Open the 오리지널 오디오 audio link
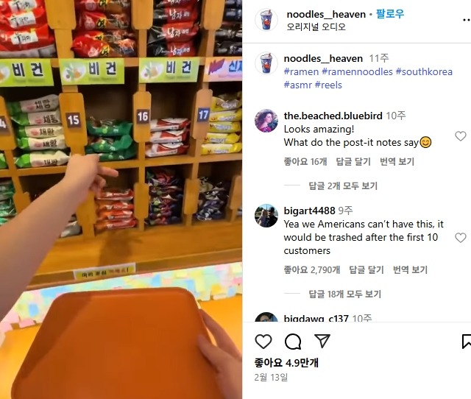This screenshot has width=471, height=399. click(x=316, y=27)
